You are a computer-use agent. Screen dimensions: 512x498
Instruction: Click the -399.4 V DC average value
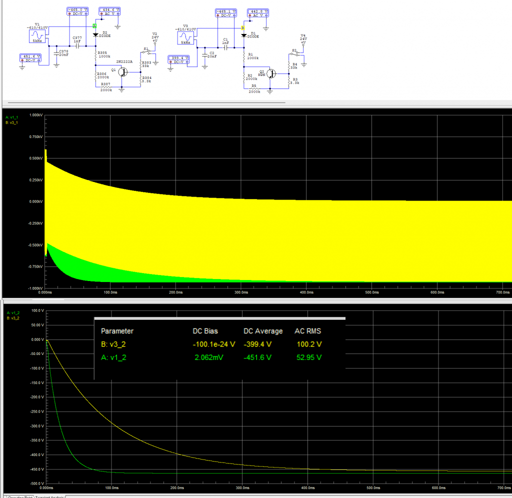click(257, 344)
